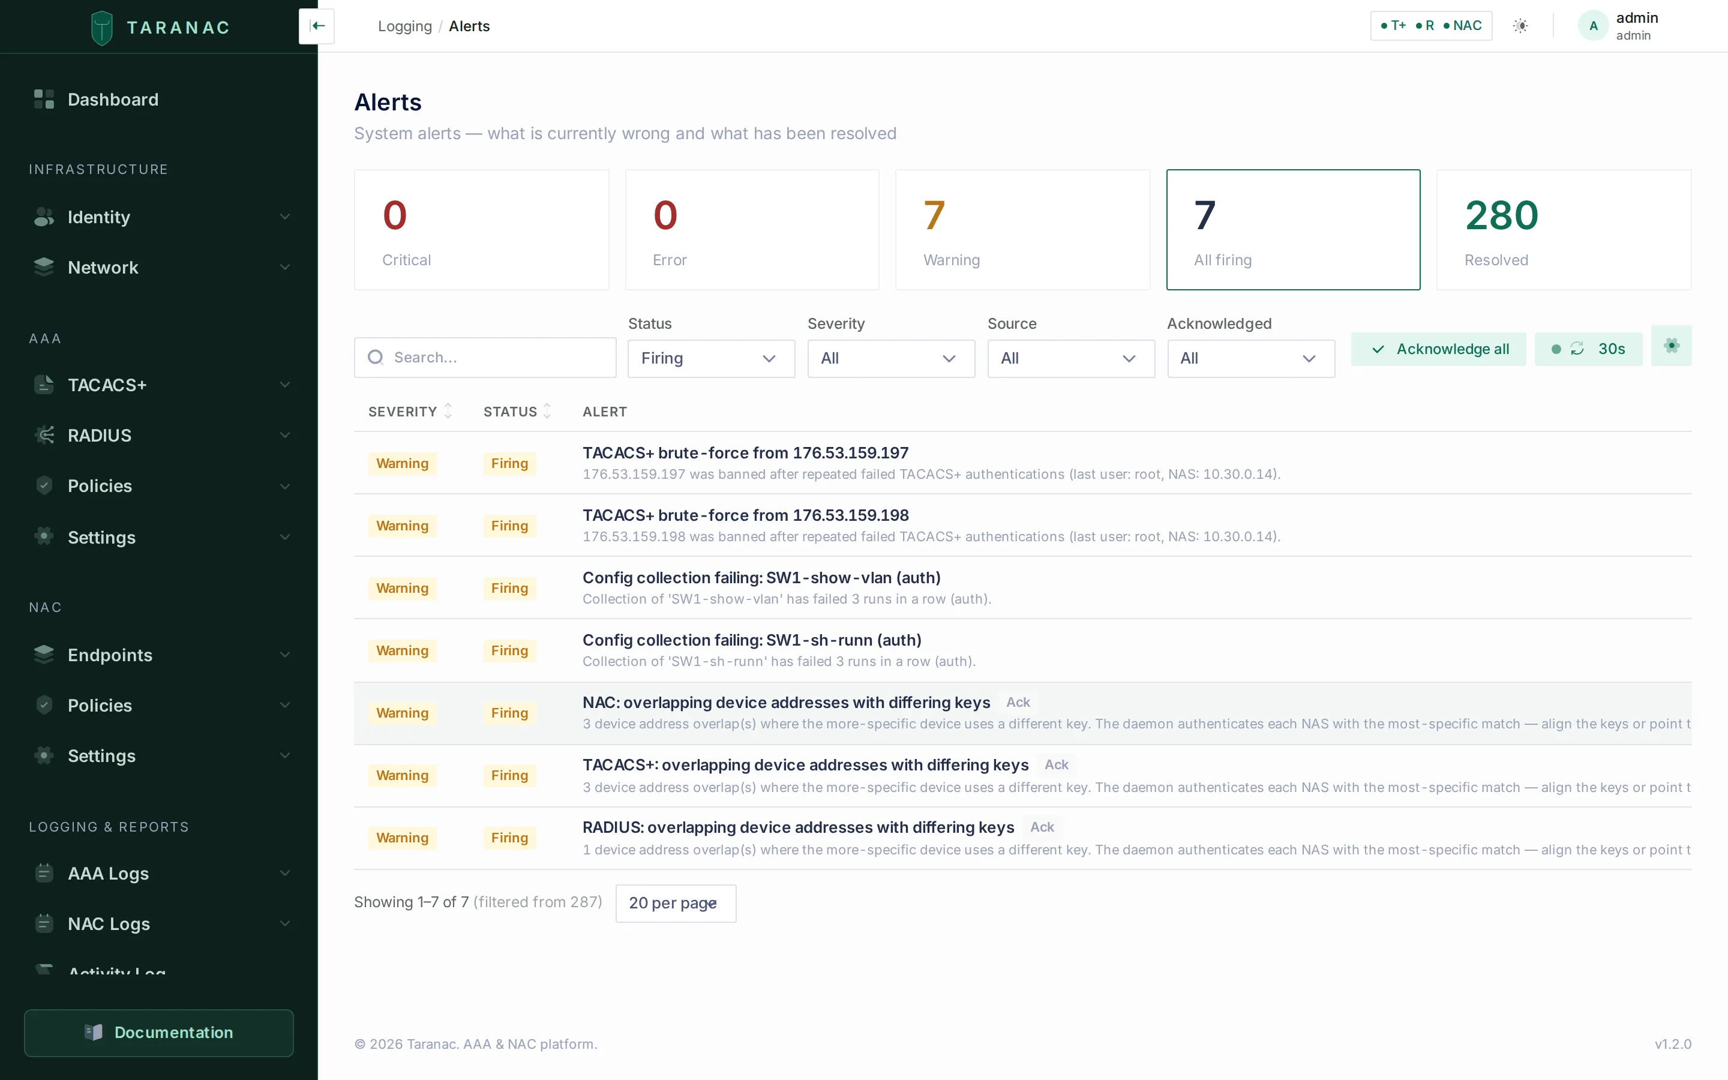This screenshot has height=1080, width=1728.
Task: Click the v1.2.0 version label
Action: coord(1673,1043)
